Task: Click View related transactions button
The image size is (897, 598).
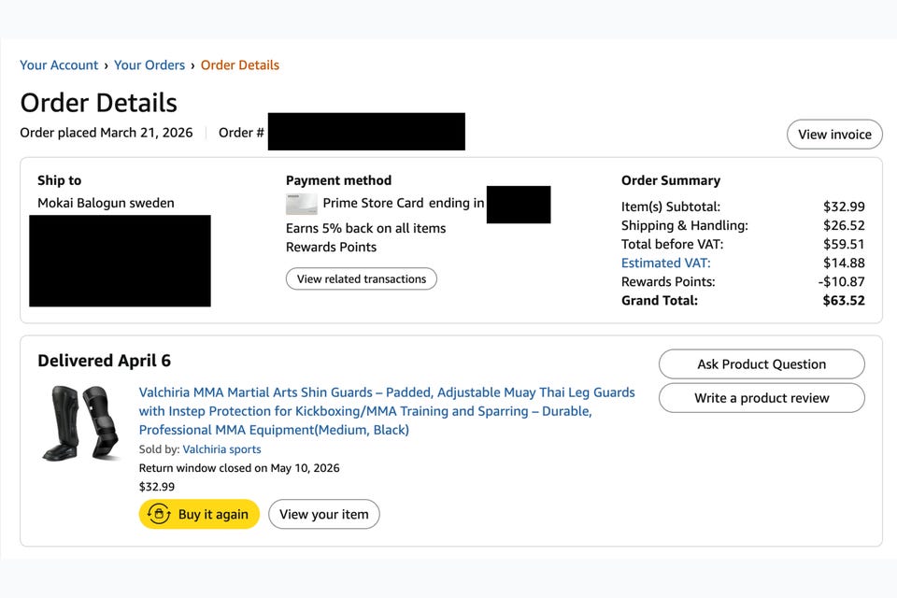Action: (x=362, y=278)
